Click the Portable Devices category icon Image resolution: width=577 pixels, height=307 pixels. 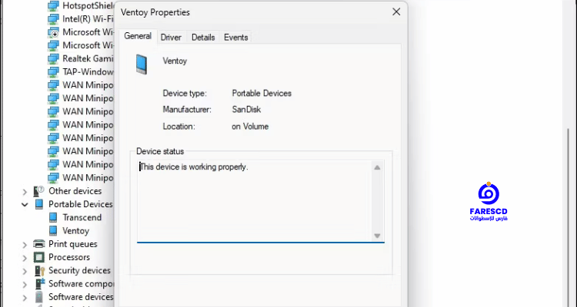pyautogui.click(x=38, y=204)
